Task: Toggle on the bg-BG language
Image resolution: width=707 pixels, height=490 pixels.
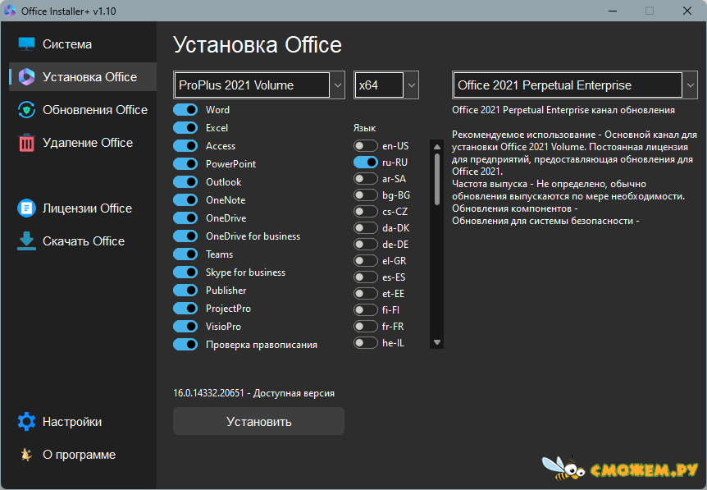Action: point(366,195)
